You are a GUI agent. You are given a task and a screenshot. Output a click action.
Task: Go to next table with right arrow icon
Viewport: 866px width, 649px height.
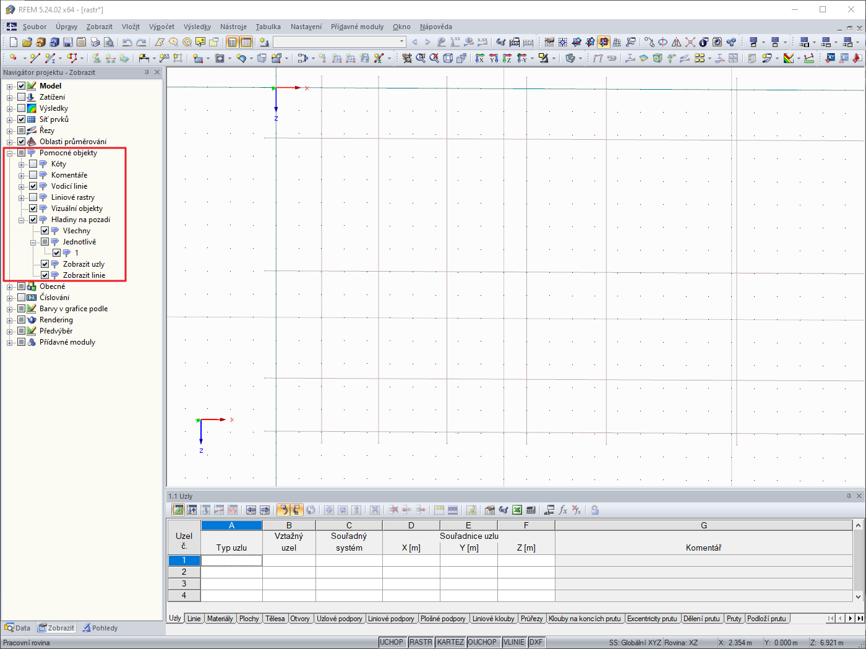click(265, 510)
